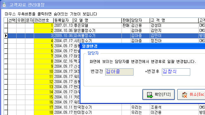Click the 변경전 field containing 김아중

(119, 72)
